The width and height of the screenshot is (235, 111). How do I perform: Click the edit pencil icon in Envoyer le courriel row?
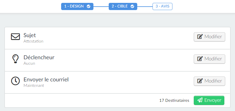pyautogui.click(x=200, y=81)
